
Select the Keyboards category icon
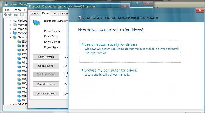click(x=15, y=21)
